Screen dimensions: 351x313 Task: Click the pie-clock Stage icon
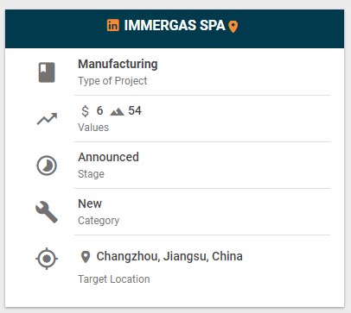pyautogui.click(x=47, y=166)
